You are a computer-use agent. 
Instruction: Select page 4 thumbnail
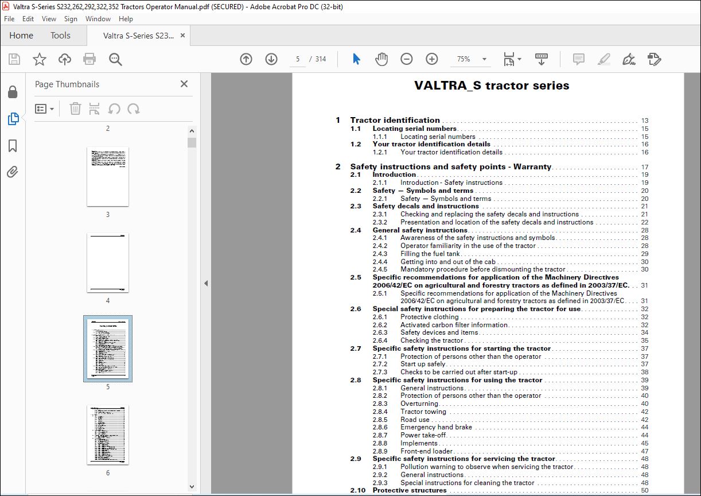point(108,263)
